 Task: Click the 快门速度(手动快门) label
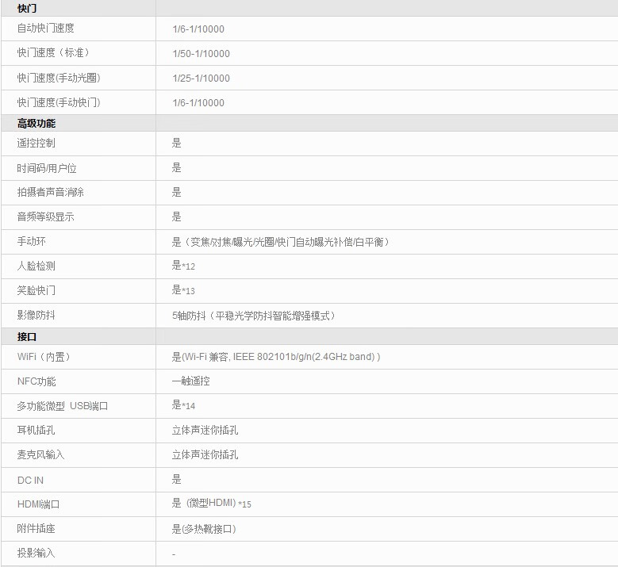point(59,103)
